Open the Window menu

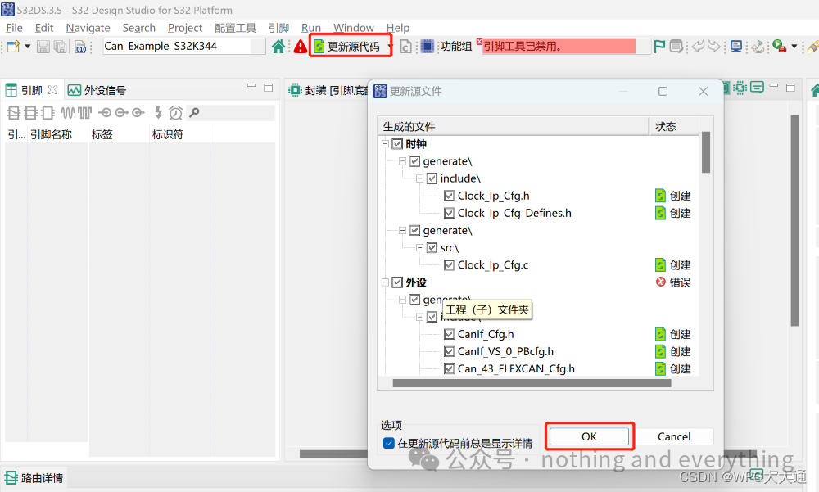[354, 28]
